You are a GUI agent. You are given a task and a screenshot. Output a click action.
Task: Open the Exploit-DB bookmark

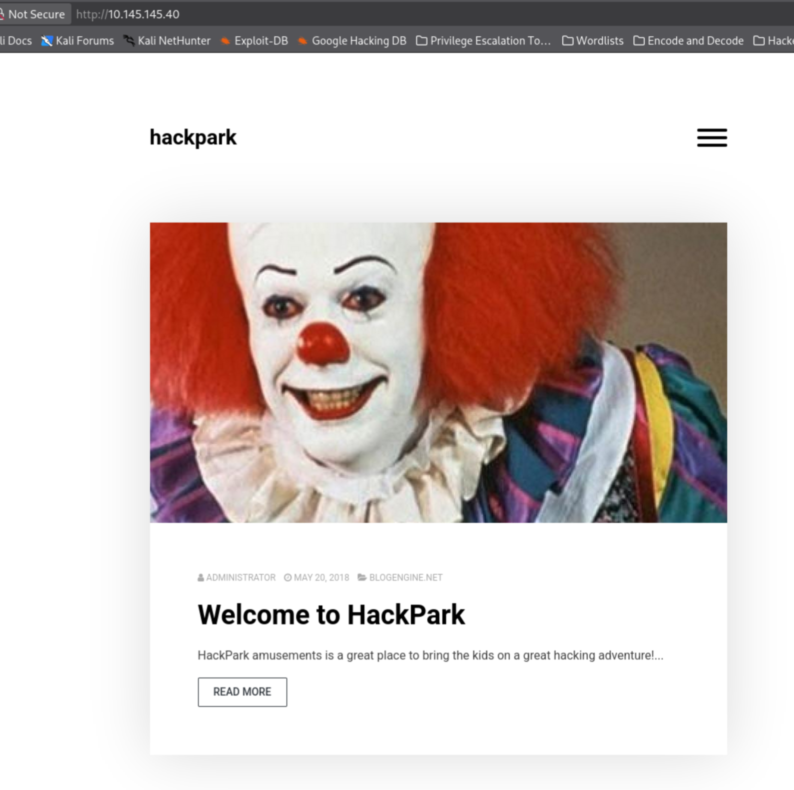[254, 40]
